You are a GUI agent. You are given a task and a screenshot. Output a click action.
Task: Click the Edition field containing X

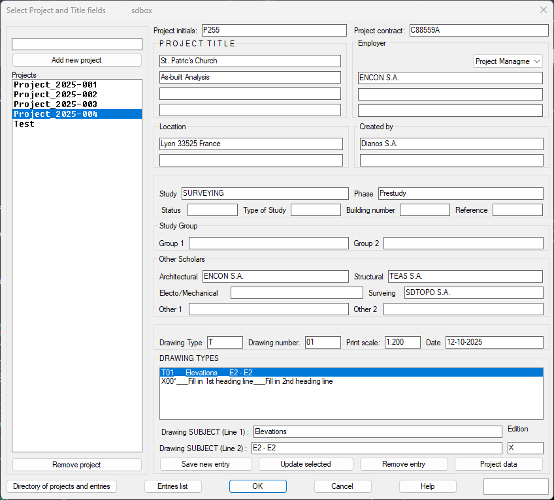[525, 448]
